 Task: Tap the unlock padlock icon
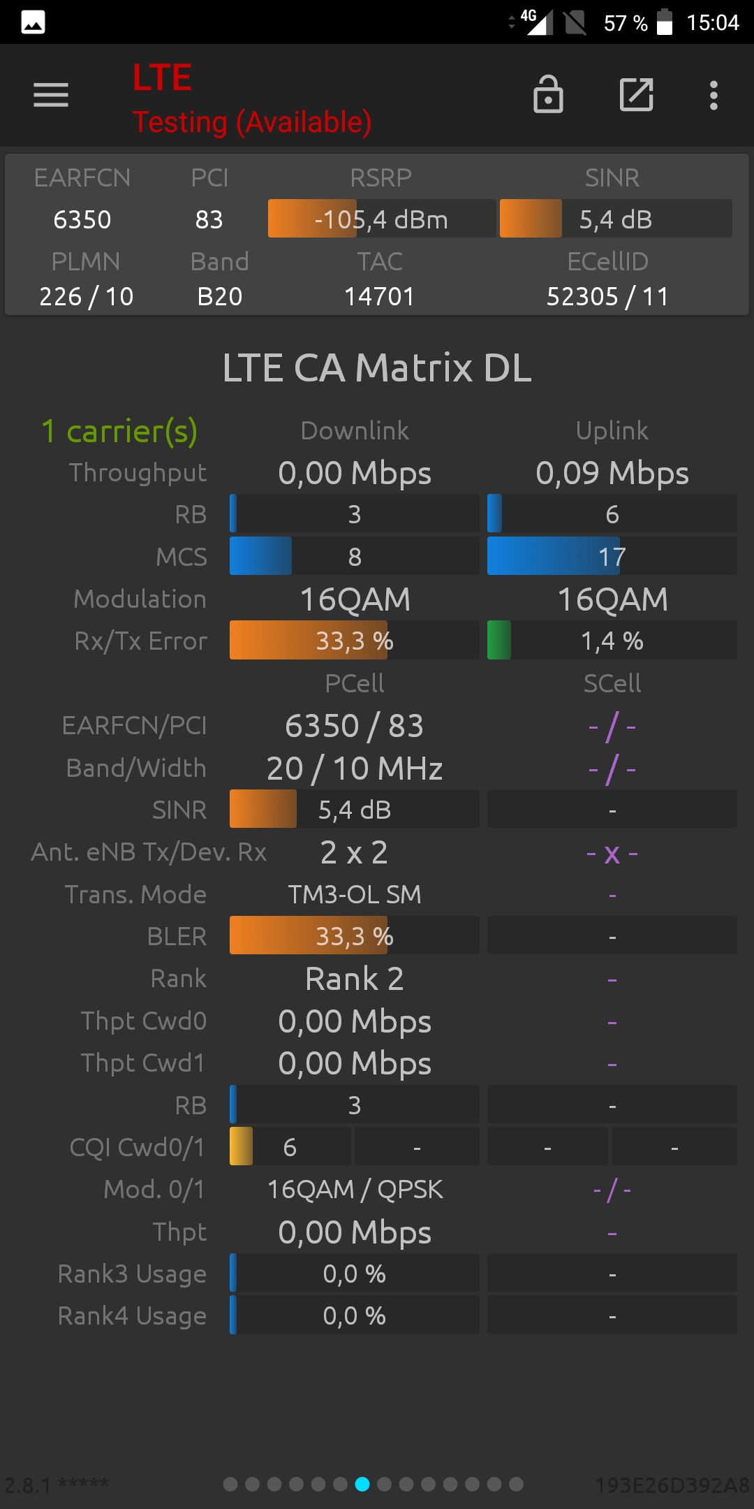pyautogui.click(x=548, y=94)
